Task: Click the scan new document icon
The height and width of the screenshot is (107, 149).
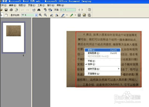Action: pos(16,10)
